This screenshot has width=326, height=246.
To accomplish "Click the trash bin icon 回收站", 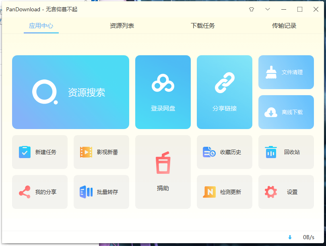I will (x=271, y=152).
